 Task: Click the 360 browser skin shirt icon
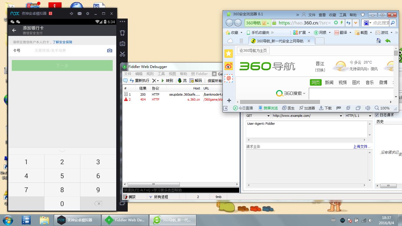[x=362, y=15]
